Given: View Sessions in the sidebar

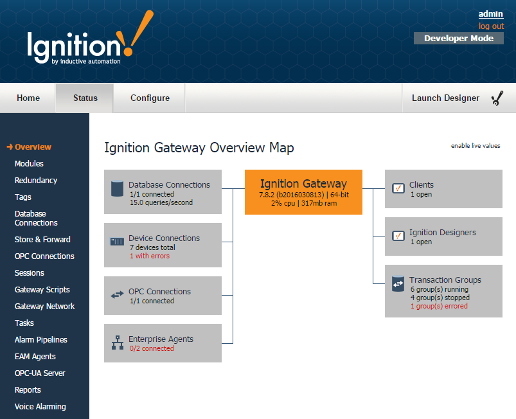Looking at the screenshot, I should [x=30, y=273].
